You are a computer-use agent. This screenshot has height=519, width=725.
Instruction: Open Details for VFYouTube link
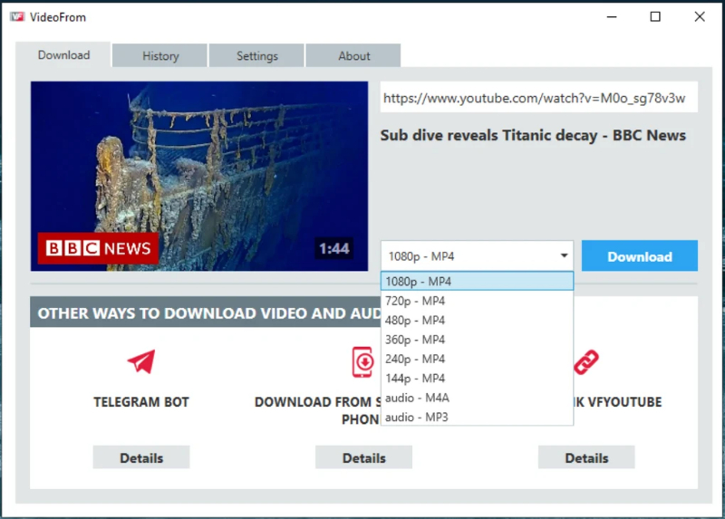point(586,457)
